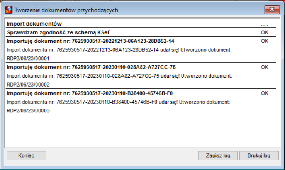Image resolution: width=285 pixels, height=170 pixels.
Task: Click the dotted status beside Import dokumentów
Action: (265, 25)
